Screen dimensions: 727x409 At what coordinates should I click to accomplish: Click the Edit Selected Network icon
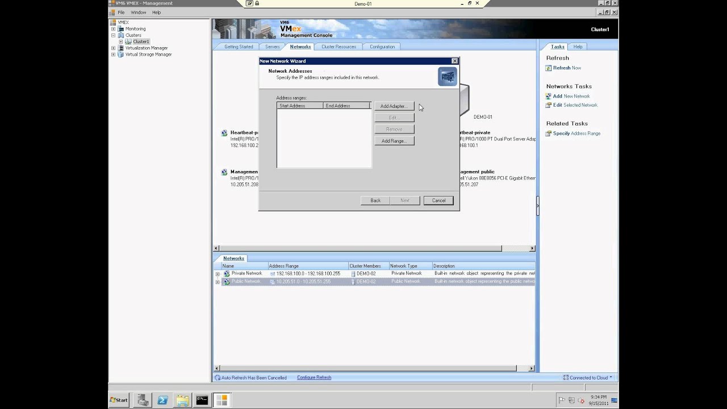549,105
